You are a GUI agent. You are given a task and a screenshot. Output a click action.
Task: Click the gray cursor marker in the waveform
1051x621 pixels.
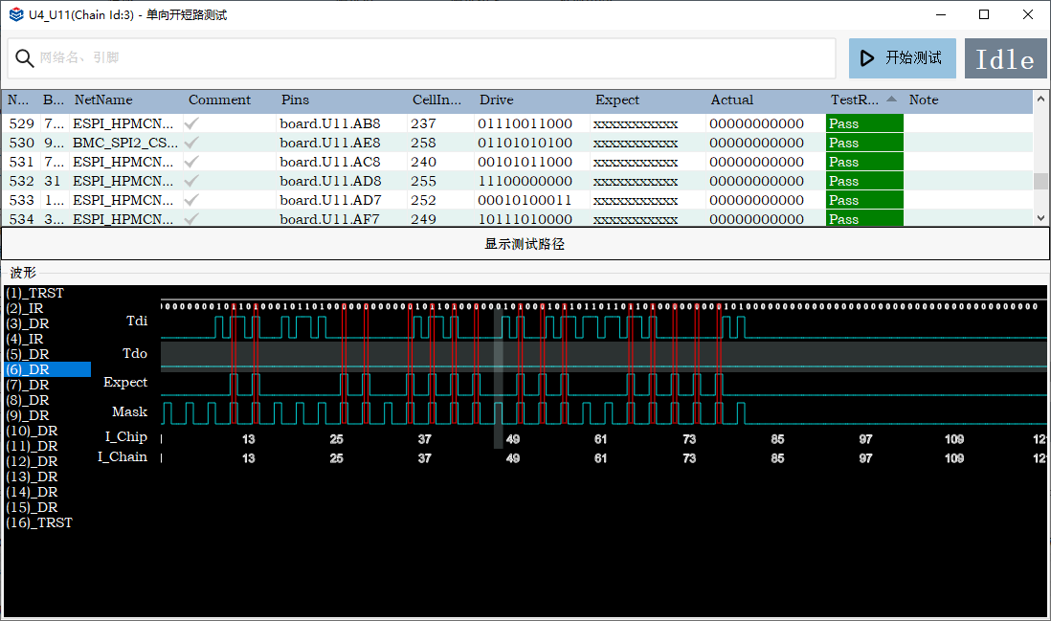(498, 379)
